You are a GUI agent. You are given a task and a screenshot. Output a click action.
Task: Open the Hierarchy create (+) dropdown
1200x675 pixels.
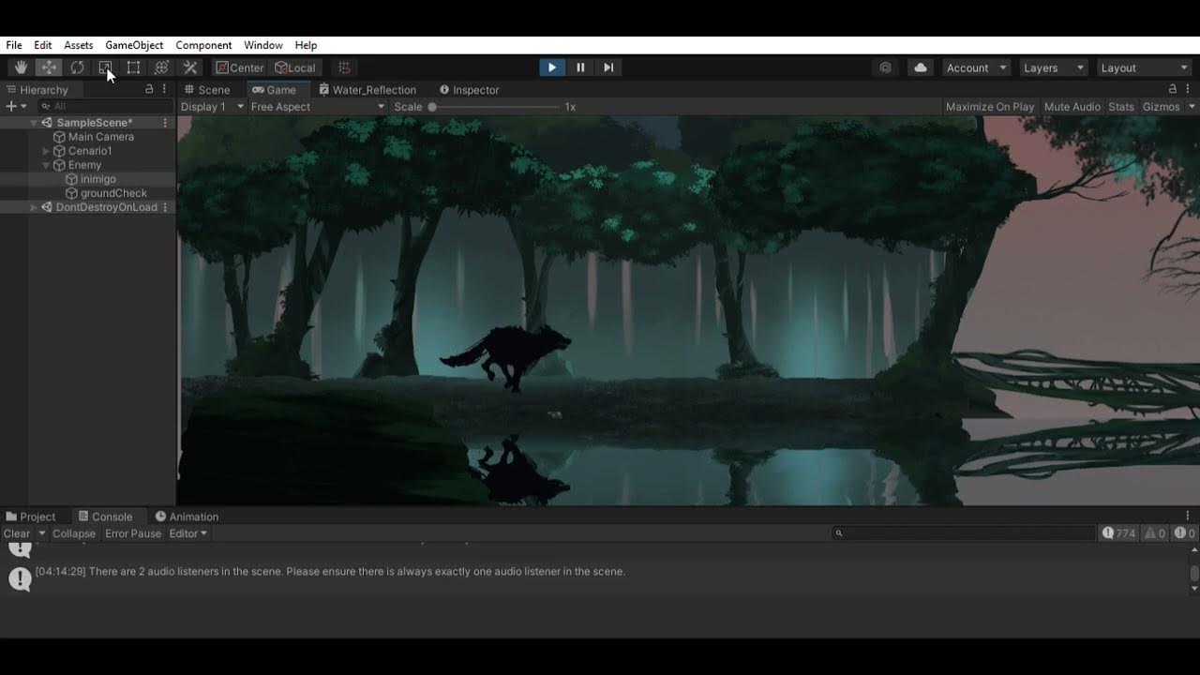pos(16,107)
